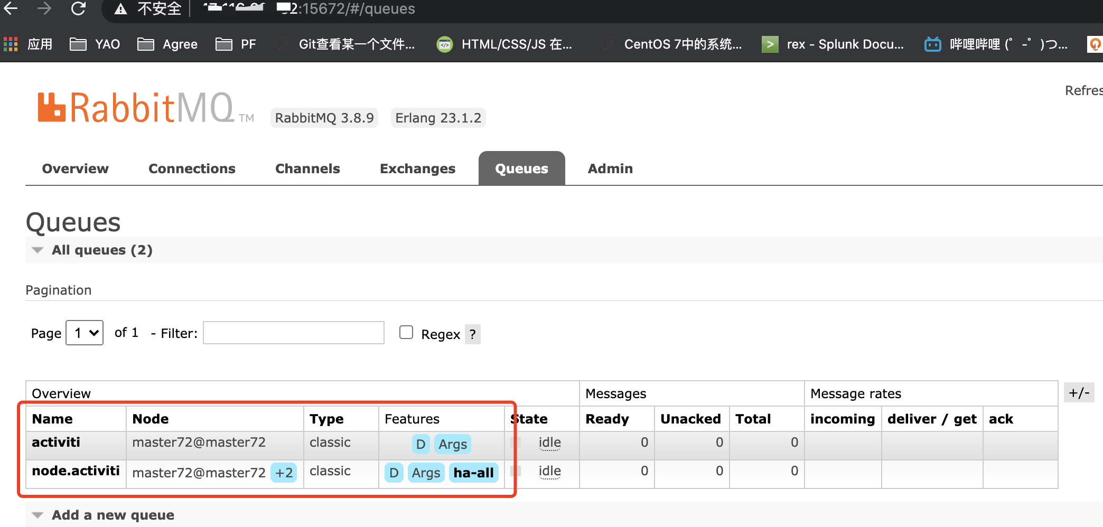
Task: Sort by the Type column header
Action: tap(326, 419)
